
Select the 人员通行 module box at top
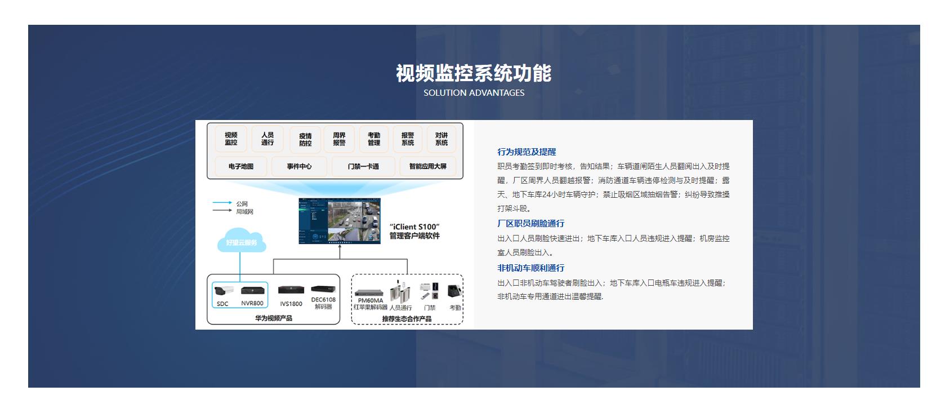(267, 139)
